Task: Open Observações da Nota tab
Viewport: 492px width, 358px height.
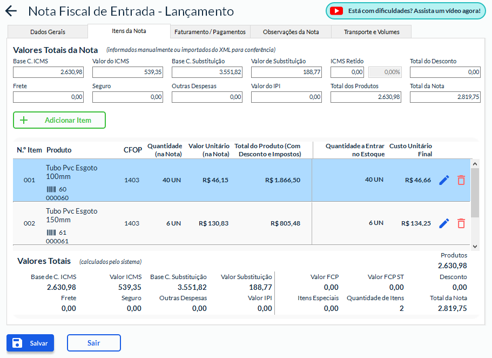Action: [291, 32]
